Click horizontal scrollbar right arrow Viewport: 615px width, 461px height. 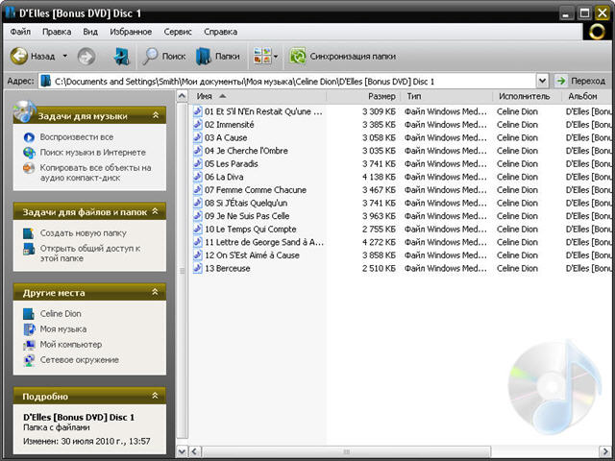click(604, 451)
